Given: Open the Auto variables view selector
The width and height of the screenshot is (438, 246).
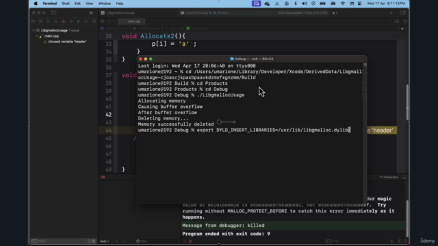Looking at the screenshot, I should point(105,241).
